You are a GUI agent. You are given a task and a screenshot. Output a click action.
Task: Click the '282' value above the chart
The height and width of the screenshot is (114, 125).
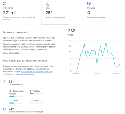tap(72, 31)
